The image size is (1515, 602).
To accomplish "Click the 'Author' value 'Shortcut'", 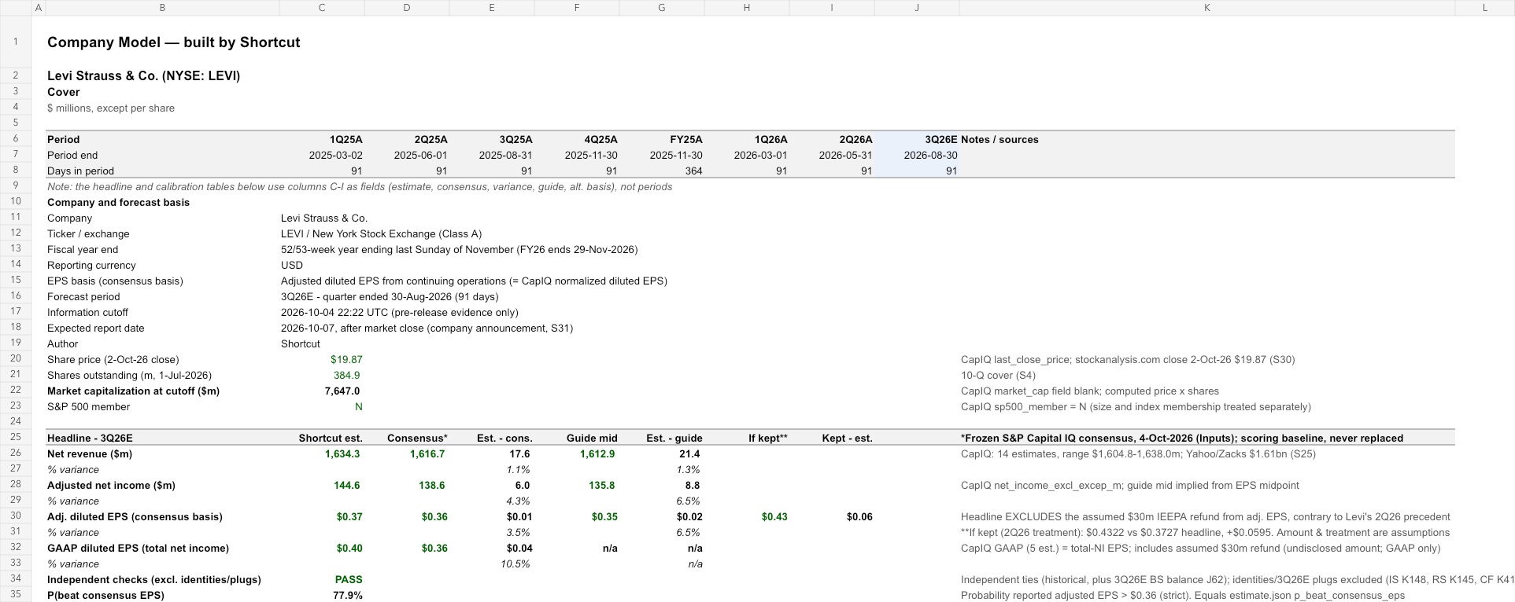I will tap(301, 344).
